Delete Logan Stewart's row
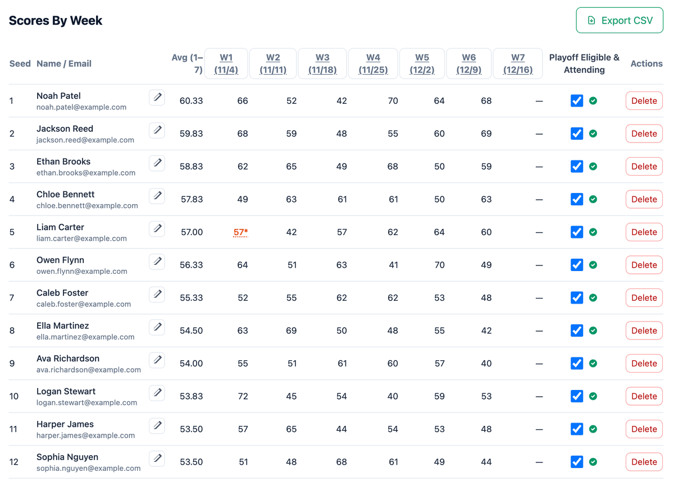 pyautogui.click(x=644, y=396)
